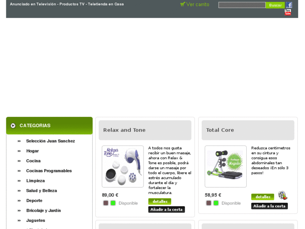Go to the Deporte category

pyautogui.click(x=34, y=200)
